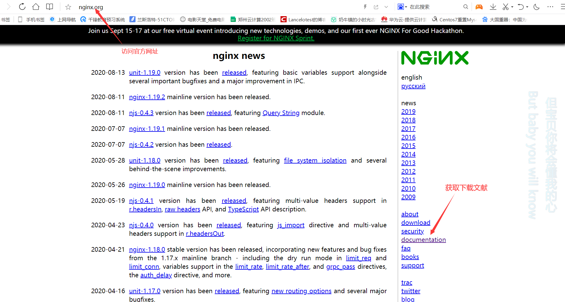Open the 上网导航 bookmark

(63, 20)
